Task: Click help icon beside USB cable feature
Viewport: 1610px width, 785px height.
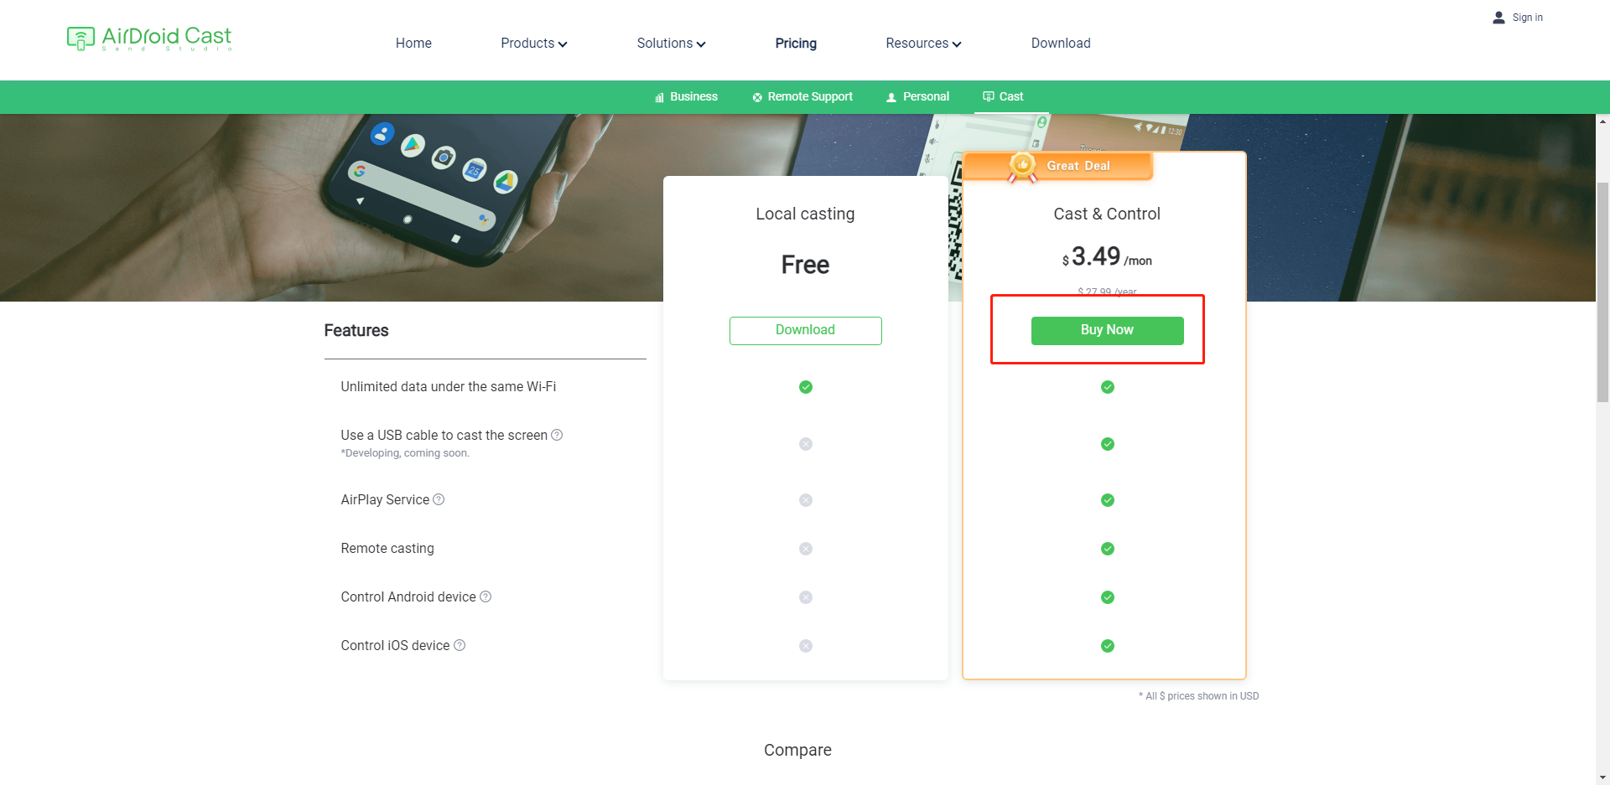Action: 557,435
